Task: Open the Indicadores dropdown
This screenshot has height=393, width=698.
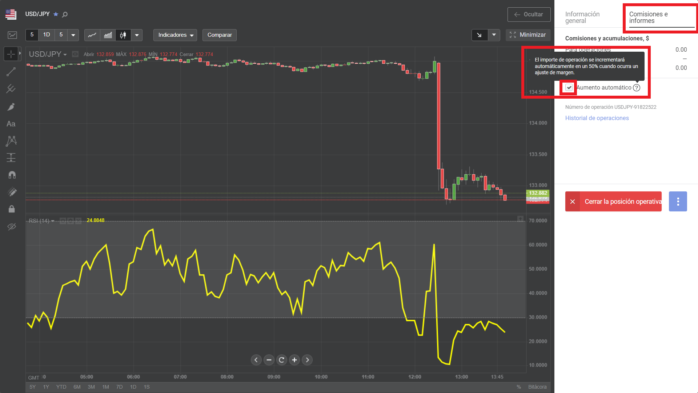Action: point(175,35)
